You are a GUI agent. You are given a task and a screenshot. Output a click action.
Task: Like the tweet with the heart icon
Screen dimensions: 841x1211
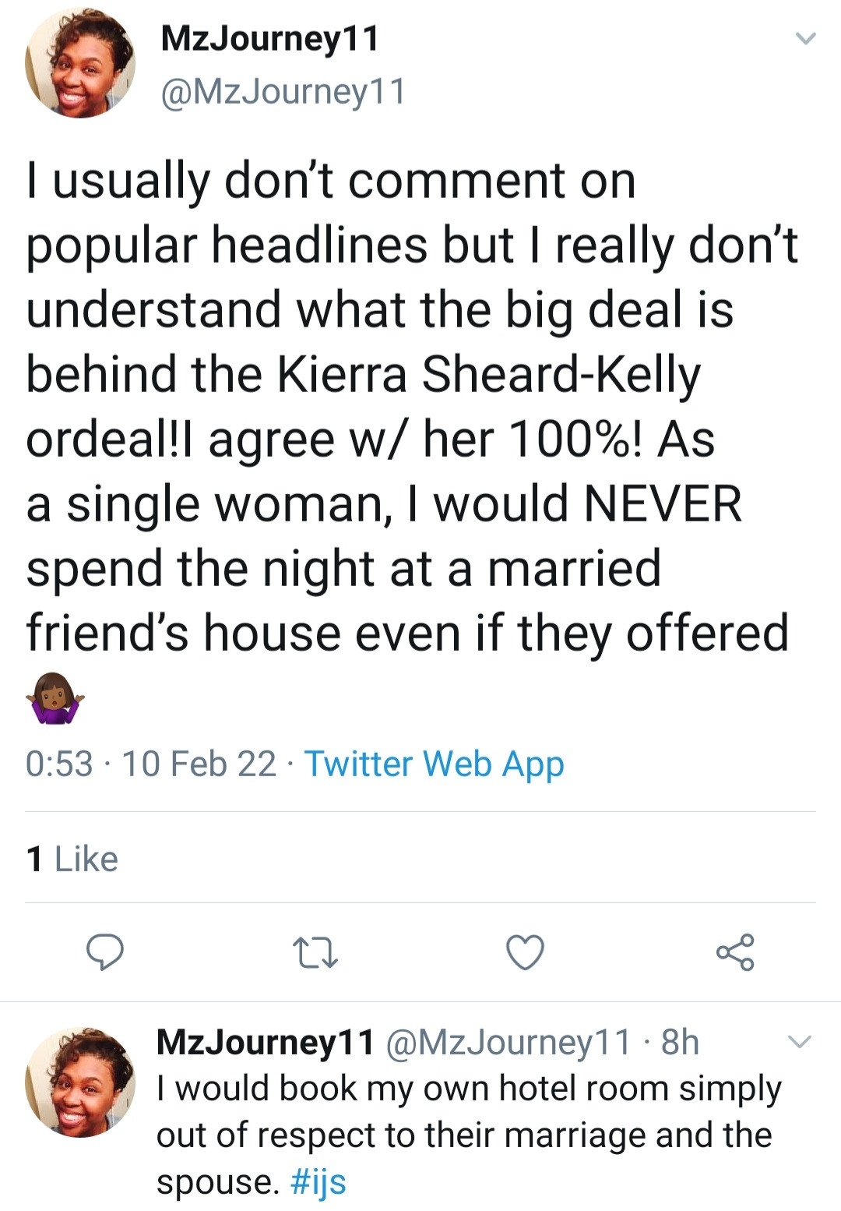coord(525,952)
